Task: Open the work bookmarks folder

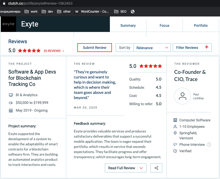Action: 31,12
